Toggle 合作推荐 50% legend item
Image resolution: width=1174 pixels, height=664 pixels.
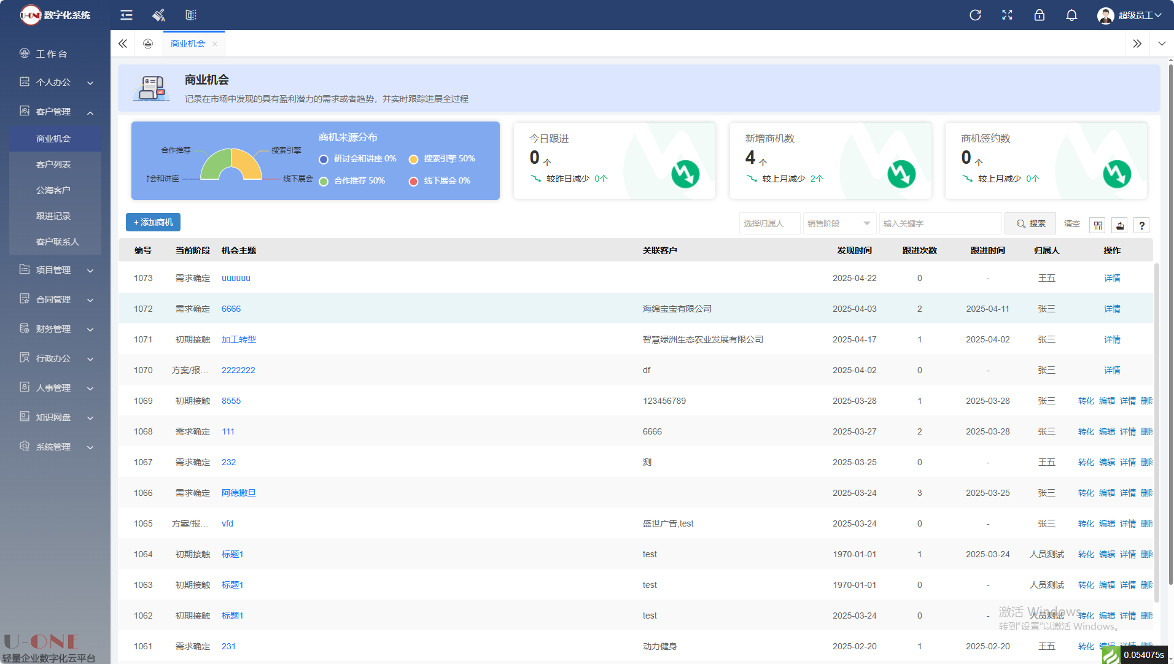352,181
